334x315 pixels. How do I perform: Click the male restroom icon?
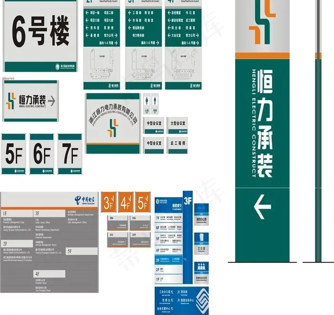[x=155, y=101]
